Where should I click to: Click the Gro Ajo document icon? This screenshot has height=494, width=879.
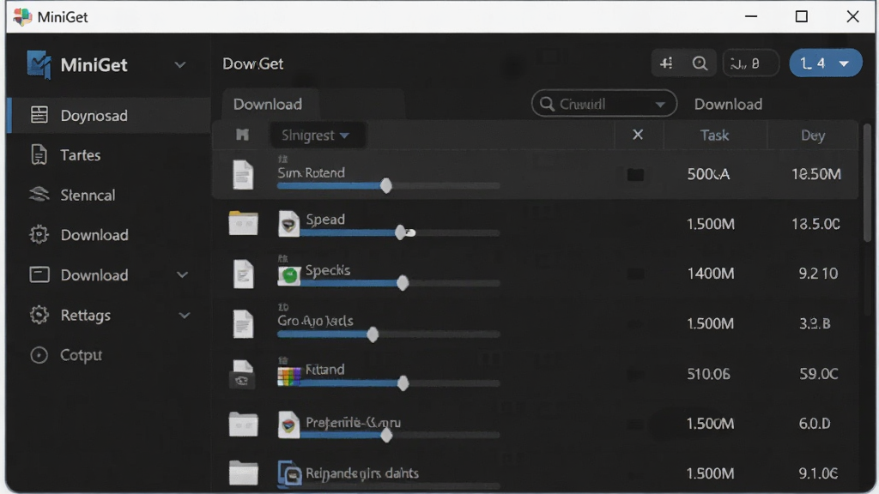point(243,323)
